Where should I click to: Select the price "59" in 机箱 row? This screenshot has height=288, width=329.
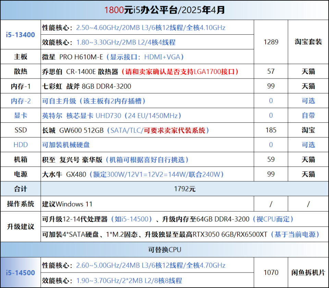coord(271,159)
